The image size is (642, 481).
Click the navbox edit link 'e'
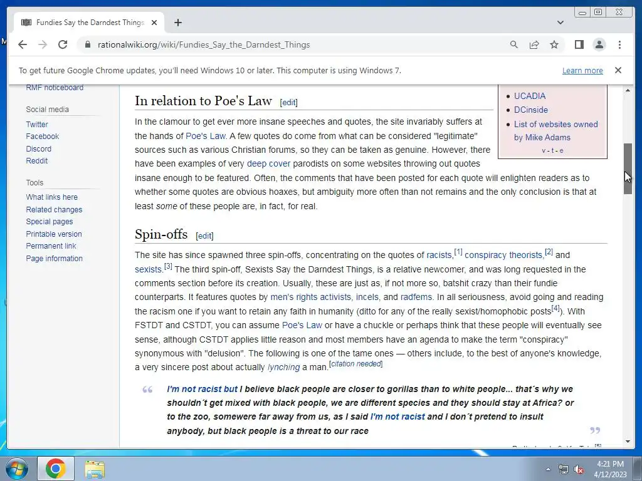pos(561,150)
